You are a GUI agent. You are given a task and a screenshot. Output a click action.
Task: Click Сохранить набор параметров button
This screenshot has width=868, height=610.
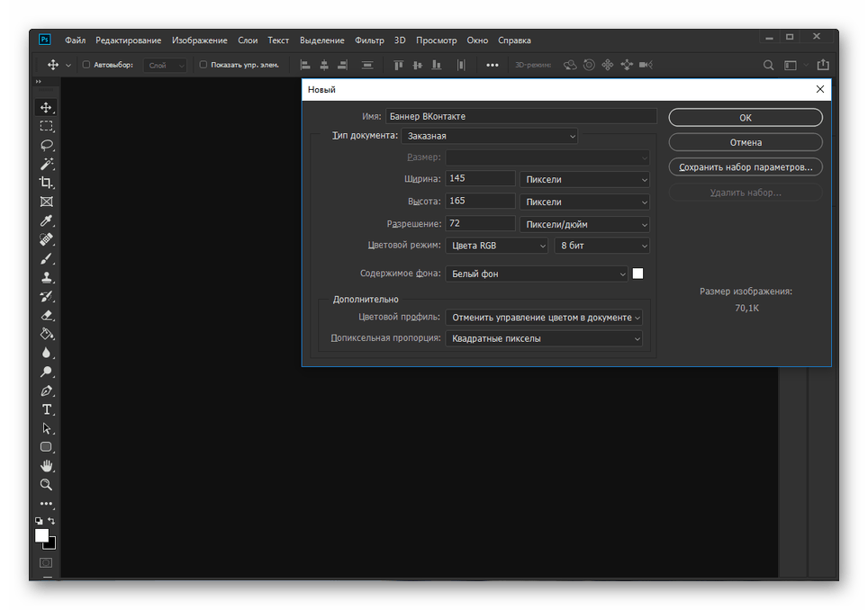point(745,167)
